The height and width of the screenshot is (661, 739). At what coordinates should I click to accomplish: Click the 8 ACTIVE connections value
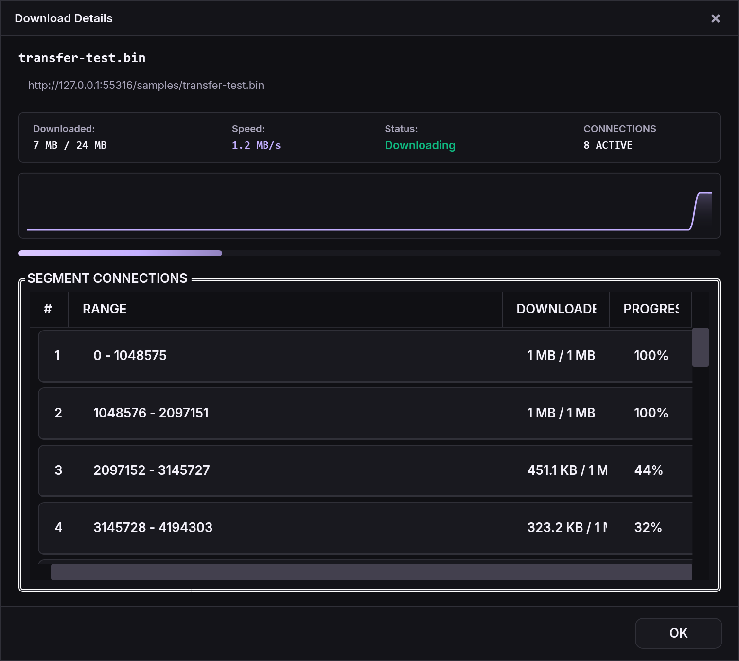(x=608, y=145)
